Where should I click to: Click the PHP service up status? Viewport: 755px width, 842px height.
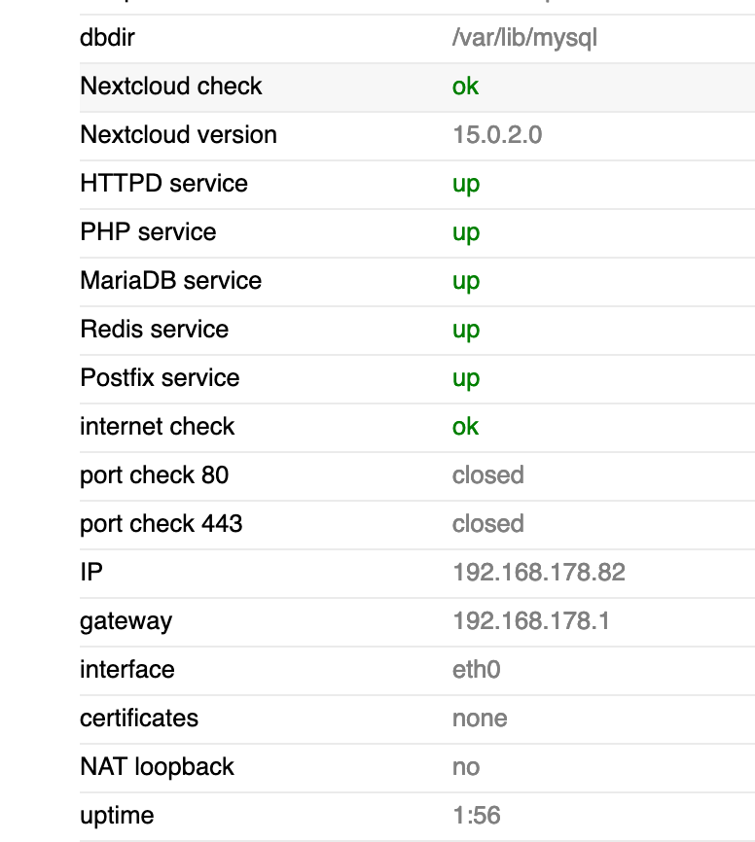point(465,232)
